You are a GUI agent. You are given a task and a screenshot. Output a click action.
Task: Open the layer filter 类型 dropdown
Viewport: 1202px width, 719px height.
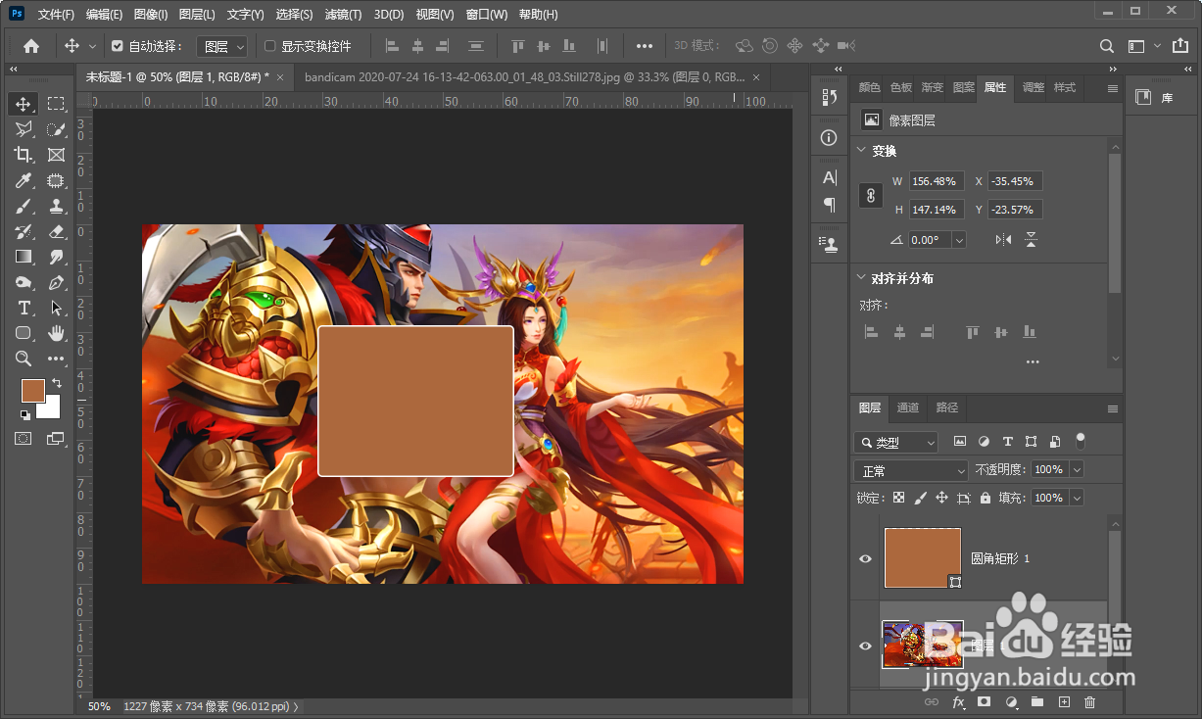click(895, 442)
